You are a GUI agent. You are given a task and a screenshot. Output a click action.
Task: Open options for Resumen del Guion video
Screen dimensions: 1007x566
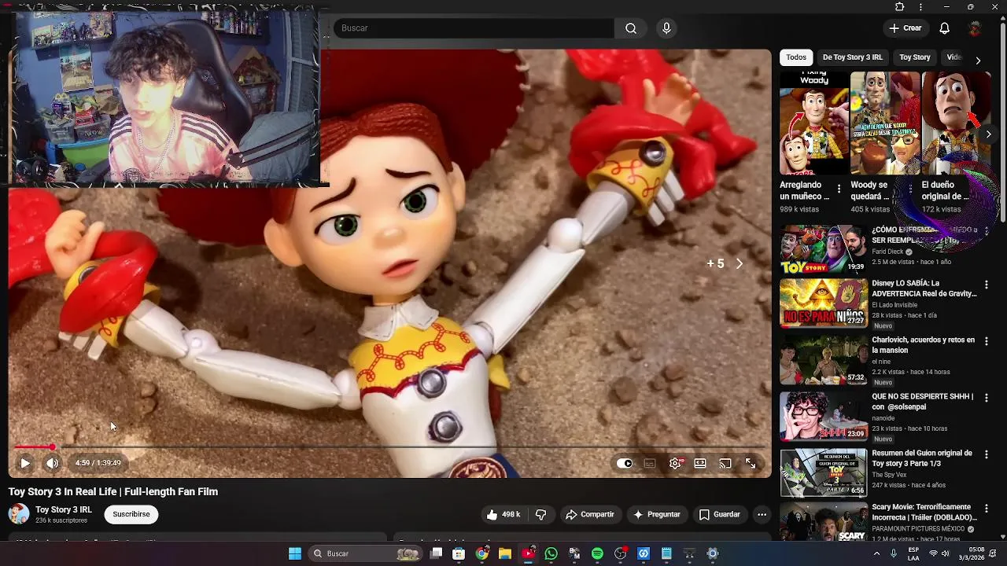[x=987, y=454]
